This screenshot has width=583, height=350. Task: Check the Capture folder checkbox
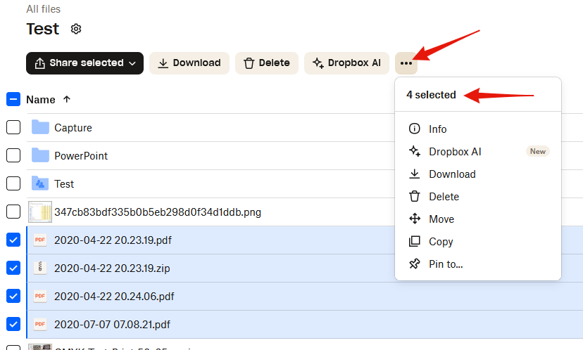click(x=13, y=127)
